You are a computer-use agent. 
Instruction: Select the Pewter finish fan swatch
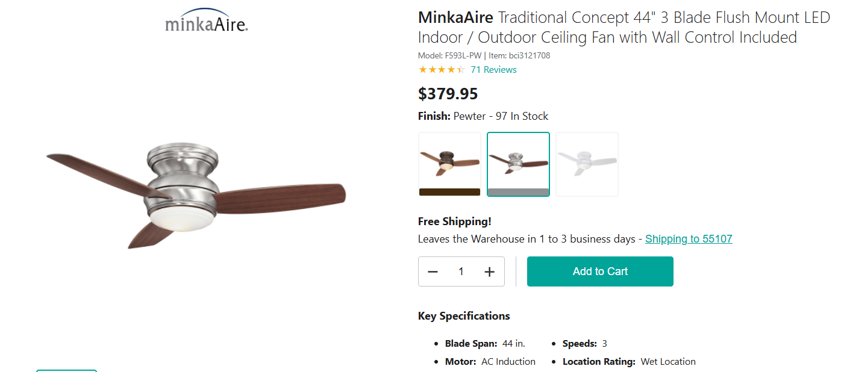[x=518, y=164]
